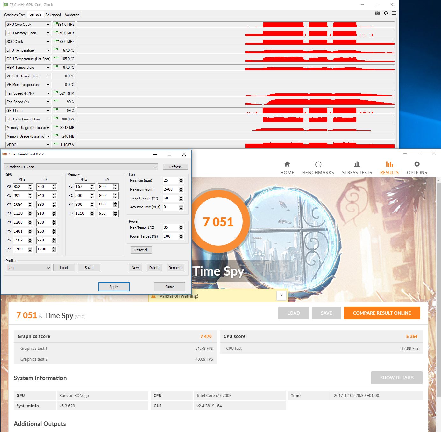Click the 3DMark LOAD button
This screenshot has height=432, width=441.
coord(294,313)
